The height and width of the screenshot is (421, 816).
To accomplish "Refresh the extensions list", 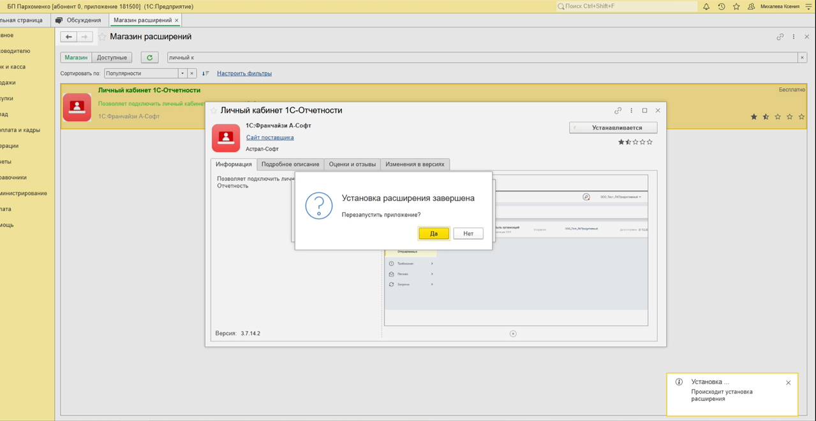I will (x=150, y=57).
